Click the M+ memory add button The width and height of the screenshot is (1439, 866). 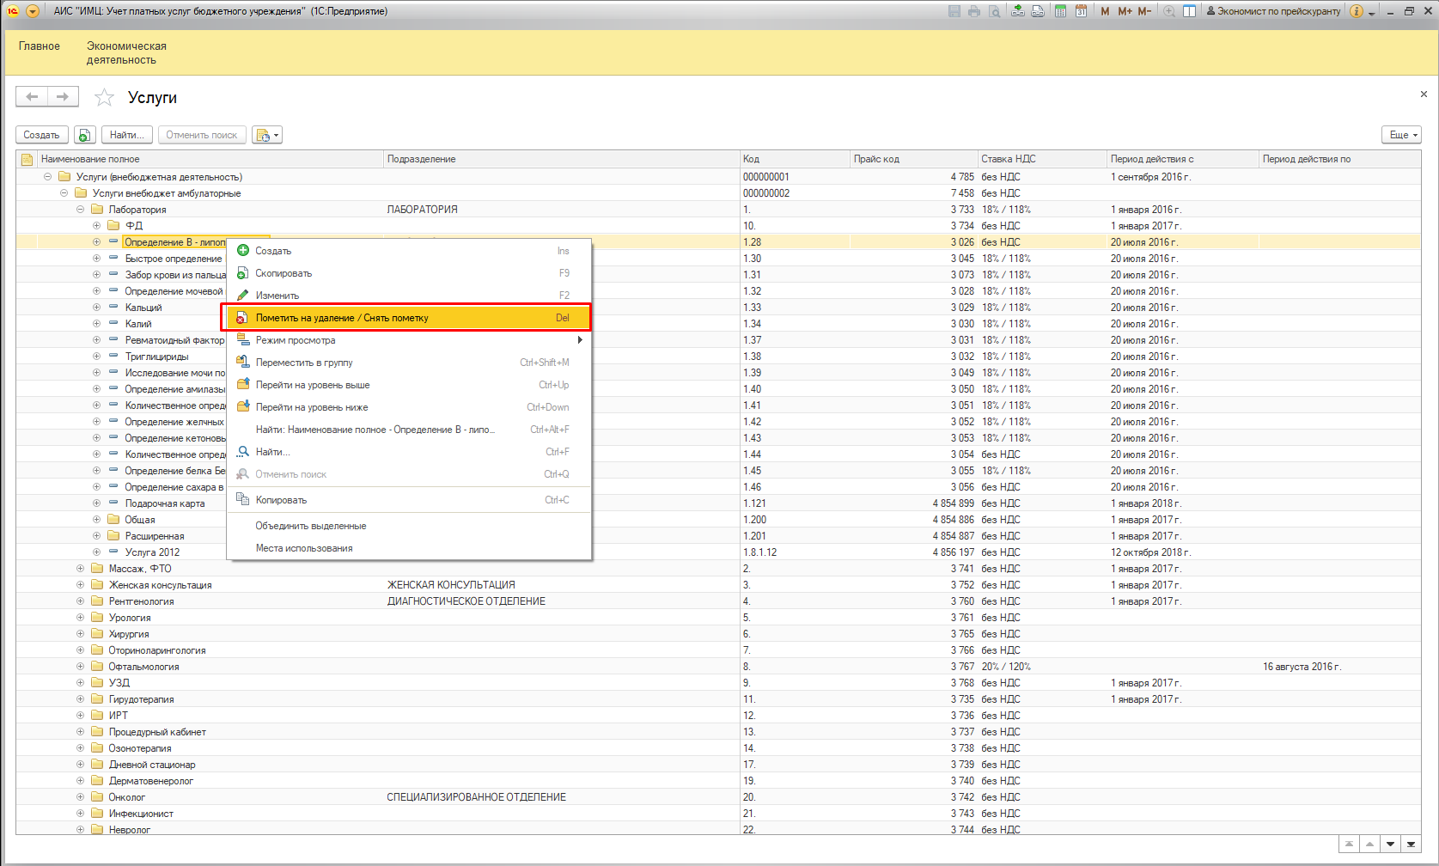[1125, 11]
